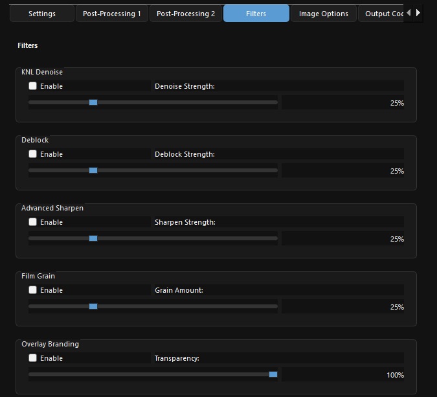The image size is (437, 397).
Task: Switch to the Settings tab
Action: pyautogui.click(x=42, y=14)
